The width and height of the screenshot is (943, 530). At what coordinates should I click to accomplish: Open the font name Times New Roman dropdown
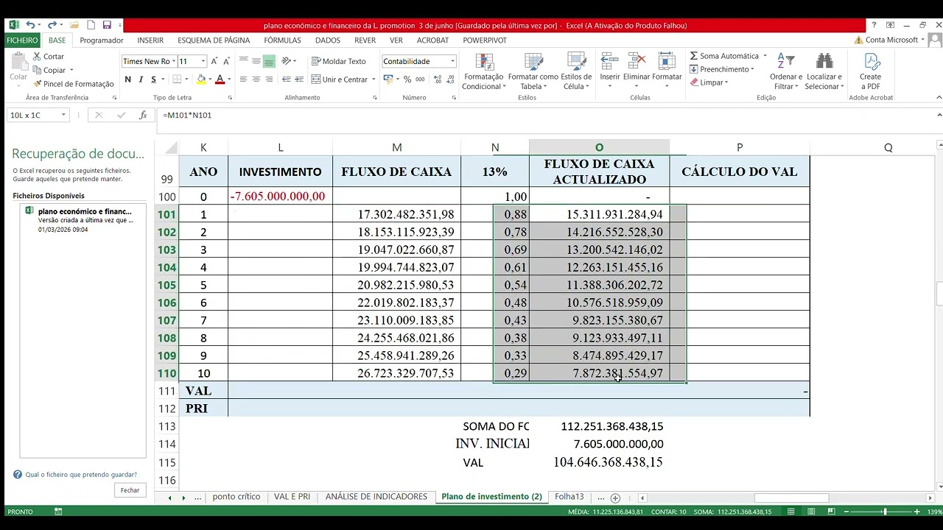pos(174,61)
